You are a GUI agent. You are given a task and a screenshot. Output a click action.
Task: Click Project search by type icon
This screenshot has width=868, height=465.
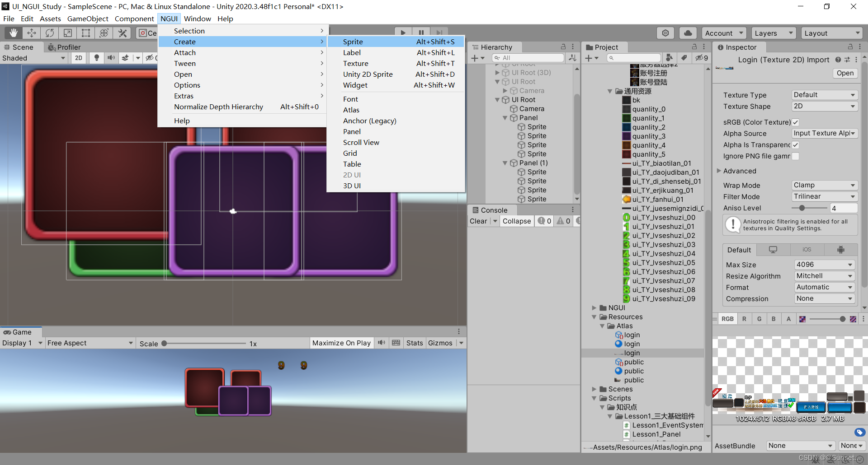coord(670,58)
